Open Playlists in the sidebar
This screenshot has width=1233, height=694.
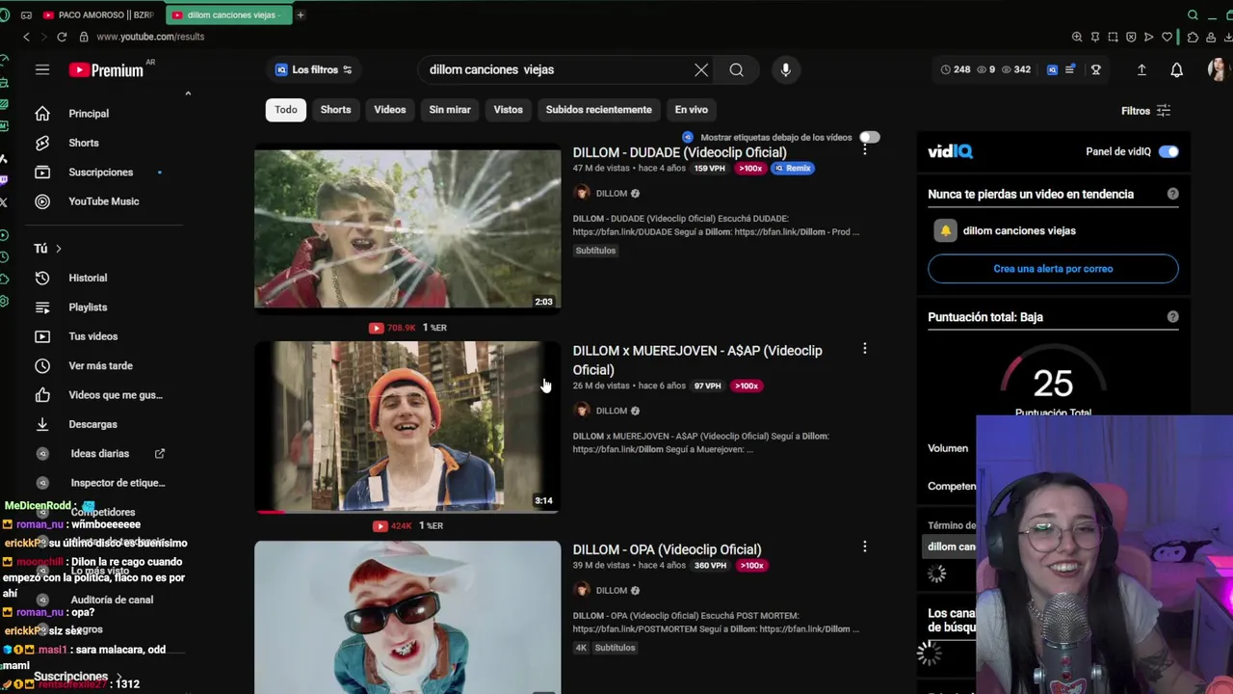point(88,307)
